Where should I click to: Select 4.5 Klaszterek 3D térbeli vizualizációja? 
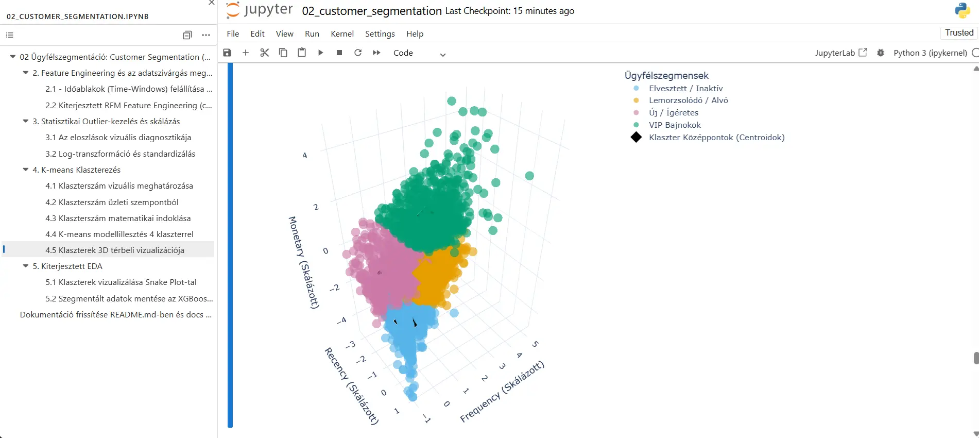(x=115, y=250)
